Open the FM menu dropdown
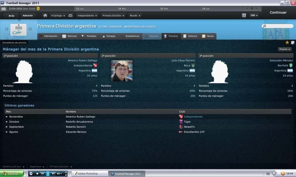296x177 pixels. tap(254, 16)
